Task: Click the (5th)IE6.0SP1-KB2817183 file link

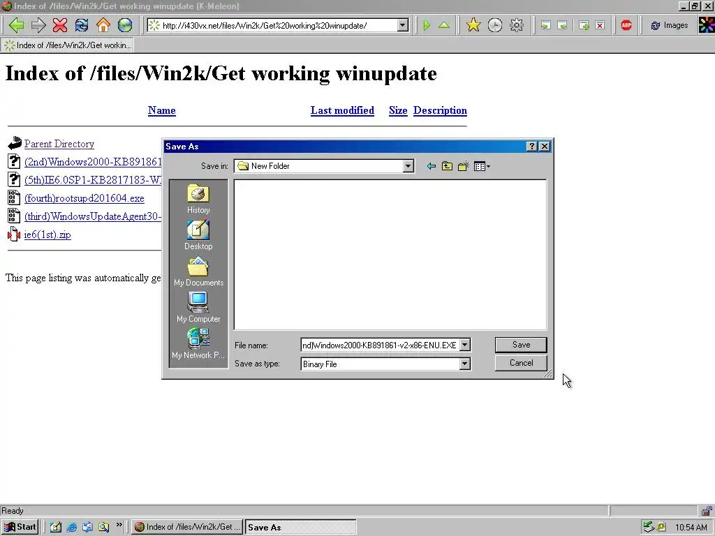Action: pos(93,180)
